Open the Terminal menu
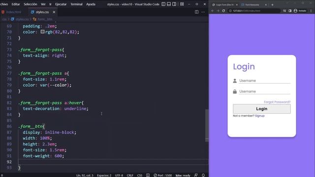This screenshot has width=315, height=177. coord(76,4)
